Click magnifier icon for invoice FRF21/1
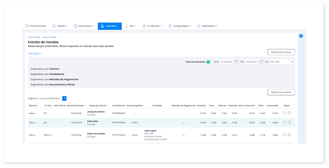The width and height of the screenshot is (329, 168). [x=284, y=134]
